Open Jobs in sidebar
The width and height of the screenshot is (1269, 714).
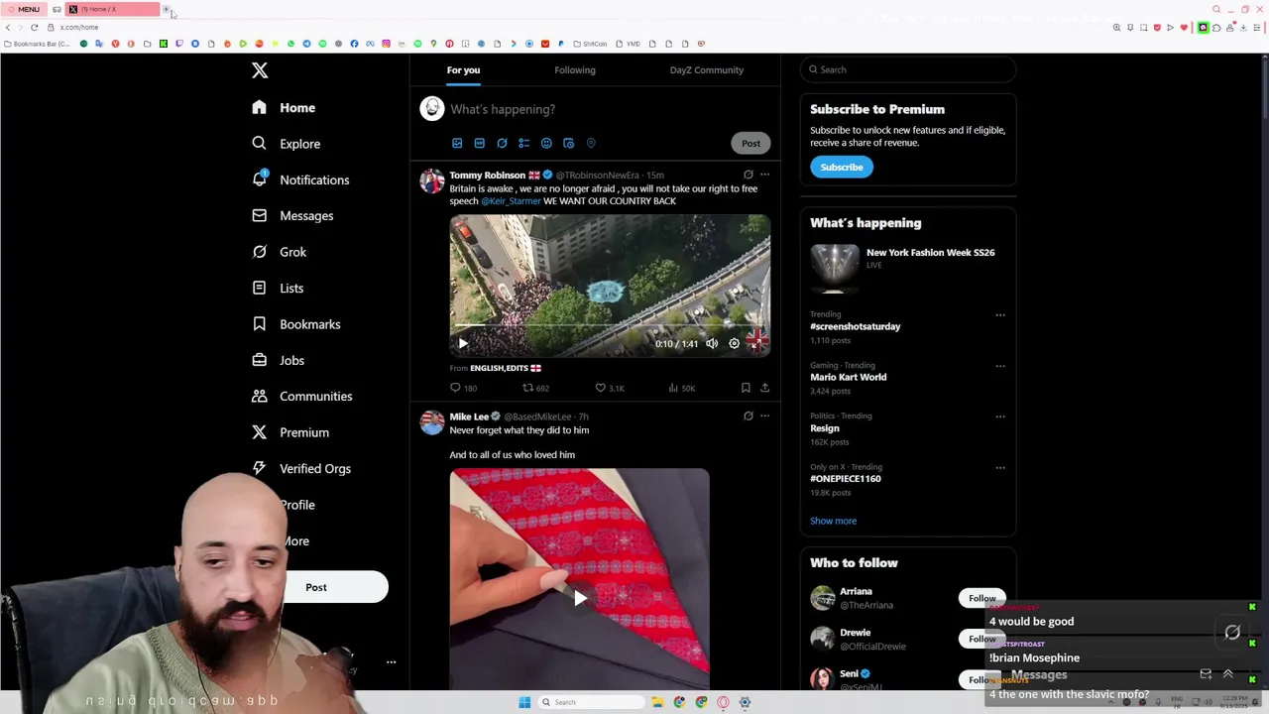coord(278,360)
